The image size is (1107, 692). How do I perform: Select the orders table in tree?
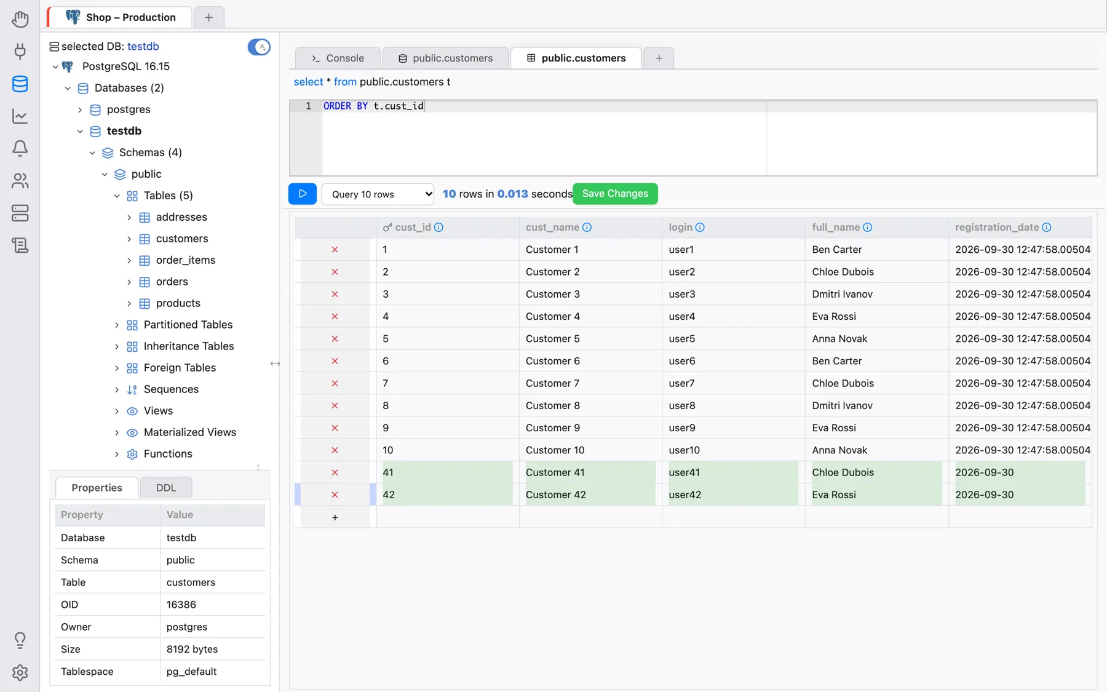(x=172, y=282)
